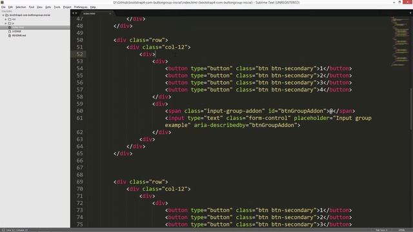The width and height of the screenshot is (413, 232).
Task: Click the root project folder icon
Action: click(x=7, y=15)
